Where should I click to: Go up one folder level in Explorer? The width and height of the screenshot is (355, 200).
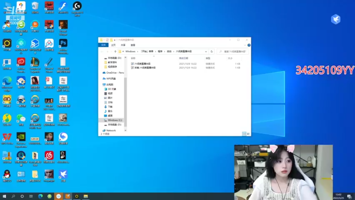tap(115, 52)
